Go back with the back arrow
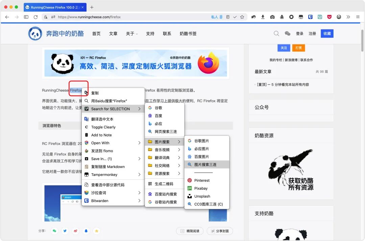365x241 pixels. click(7, 17)
